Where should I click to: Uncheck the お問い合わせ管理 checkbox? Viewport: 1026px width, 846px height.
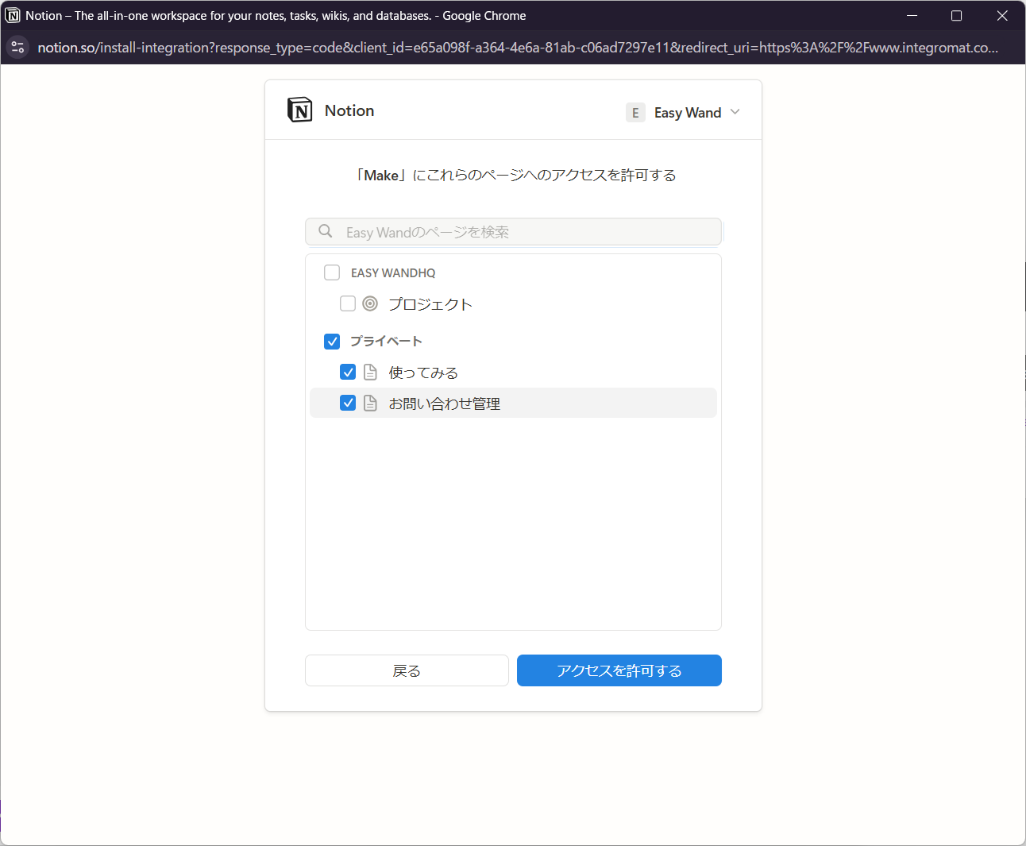pos(348,403)
